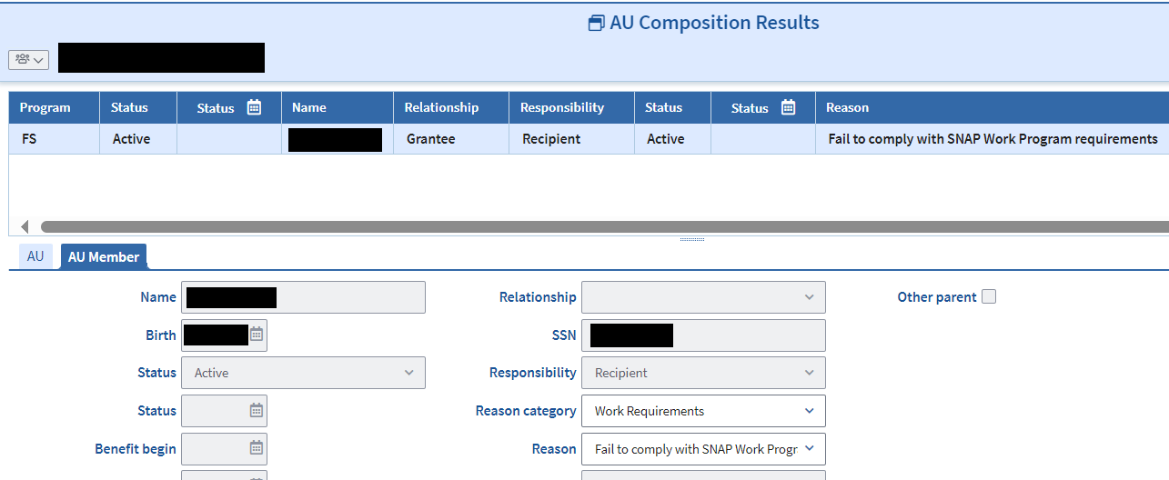
Task: Click the Name input field
Action: [303, 297]
